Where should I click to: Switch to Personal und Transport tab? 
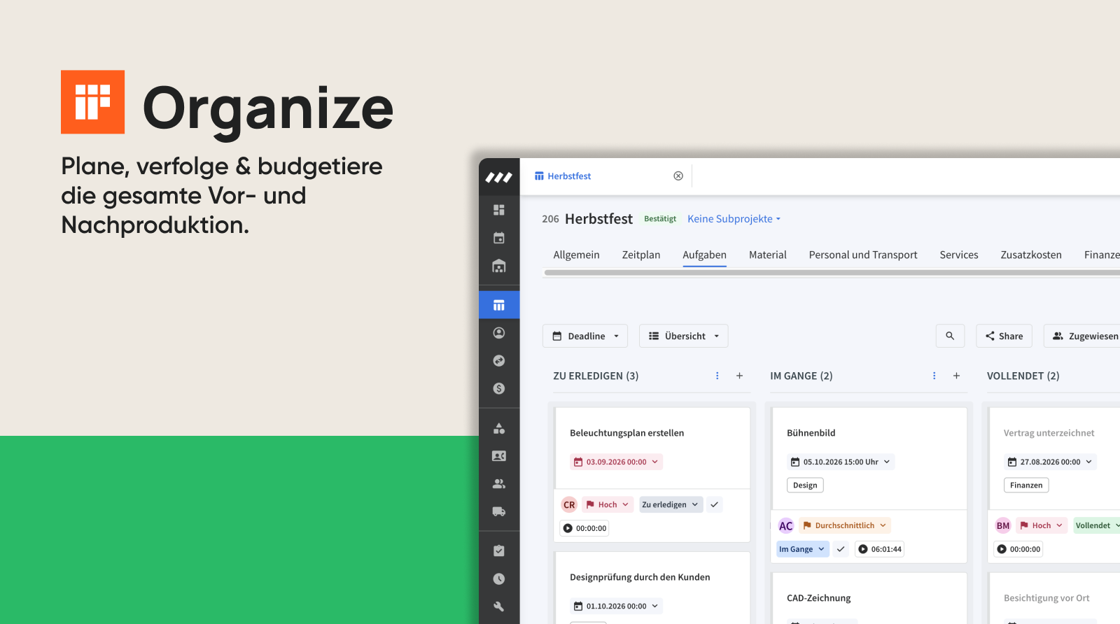(863, 255)
